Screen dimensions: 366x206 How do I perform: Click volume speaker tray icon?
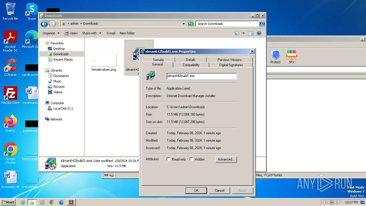(x=325, y=202)
